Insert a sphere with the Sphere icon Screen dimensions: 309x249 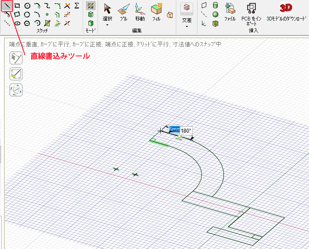click(215, 14)
